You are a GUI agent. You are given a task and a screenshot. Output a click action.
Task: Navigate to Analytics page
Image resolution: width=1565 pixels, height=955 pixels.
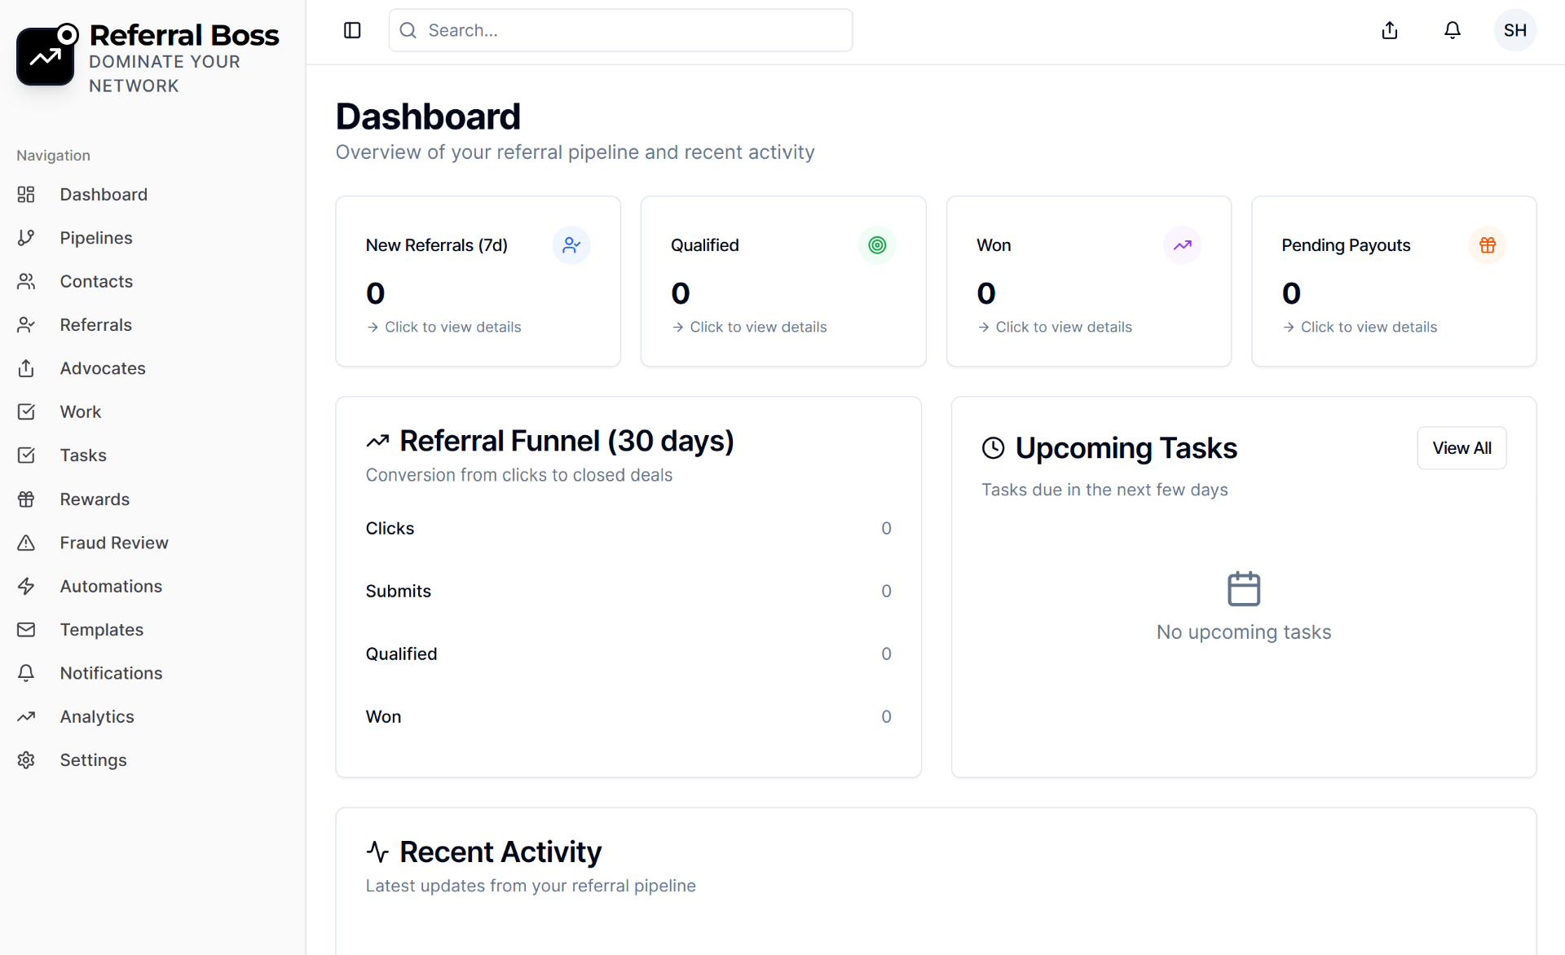point(96,716)
